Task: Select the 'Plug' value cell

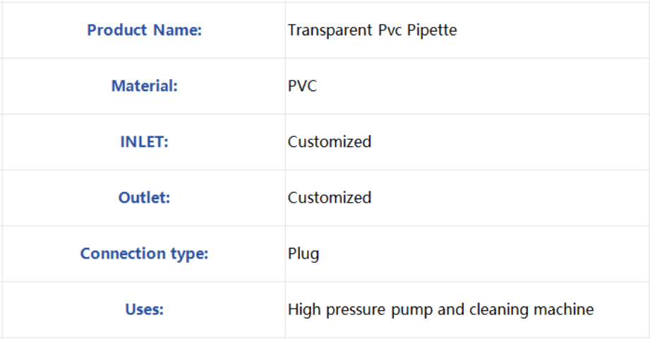Action: pos(467,254)
